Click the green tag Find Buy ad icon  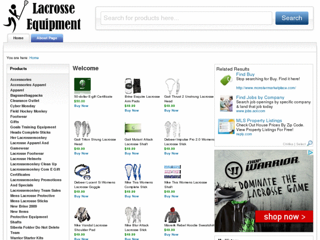pos(226,80)
